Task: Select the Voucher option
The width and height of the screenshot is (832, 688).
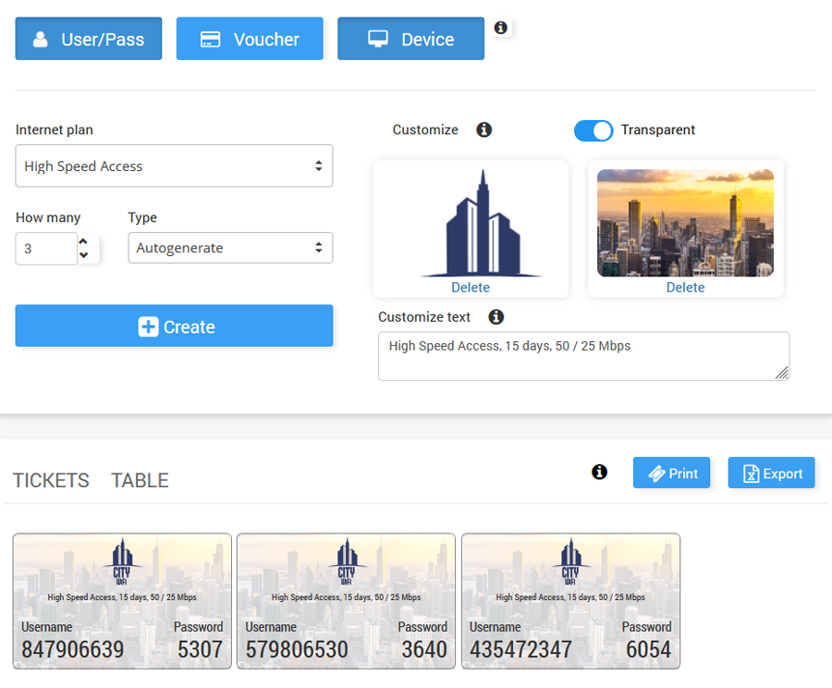Action: 250,39
